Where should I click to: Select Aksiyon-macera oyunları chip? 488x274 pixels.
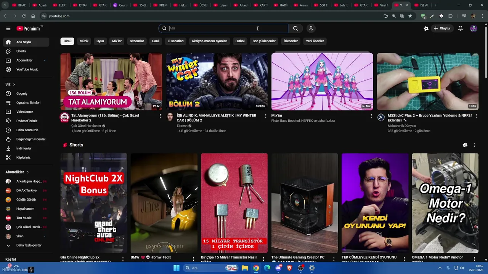pos(209,41)
